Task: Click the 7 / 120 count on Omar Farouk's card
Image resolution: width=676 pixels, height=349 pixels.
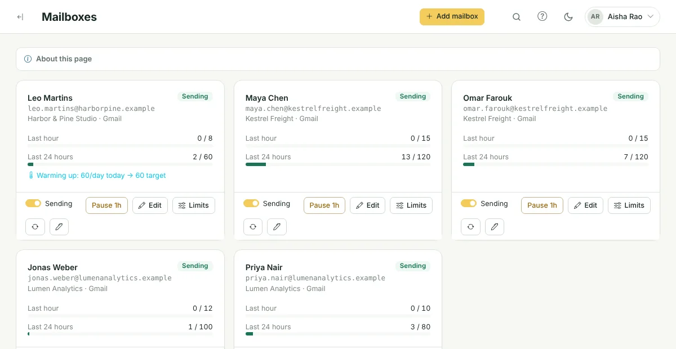Action: [636, 157]
